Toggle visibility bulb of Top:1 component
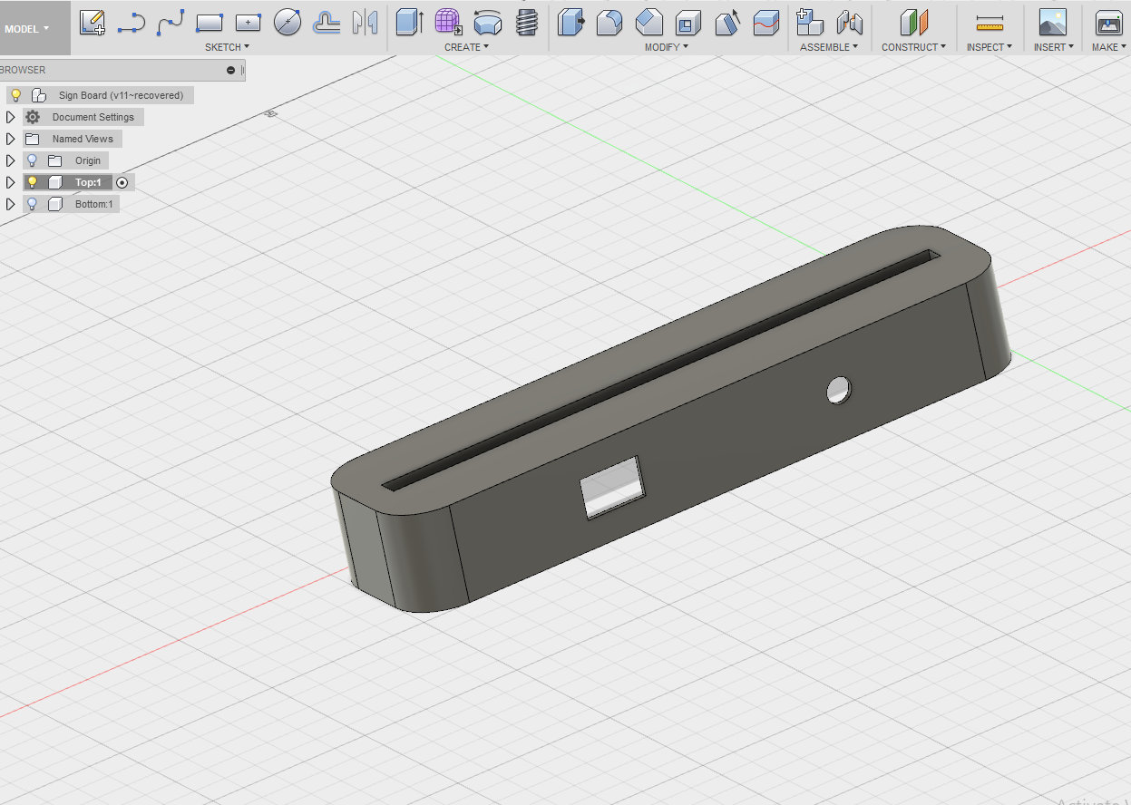This screenshot has width=1131, height=805. click(x=32, y=182)
